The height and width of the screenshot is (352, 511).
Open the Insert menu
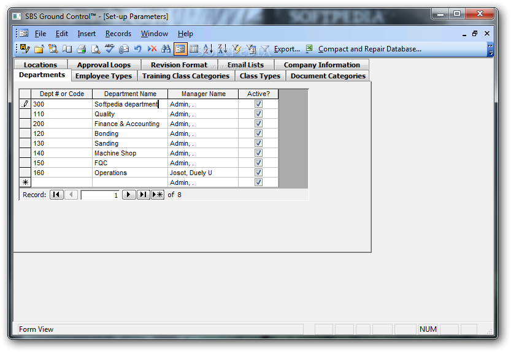86,34
